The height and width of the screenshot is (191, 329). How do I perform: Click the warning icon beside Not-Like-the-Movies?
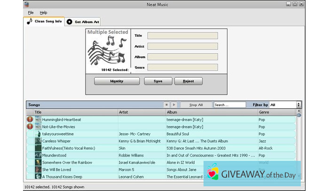[x=30, y=127]
